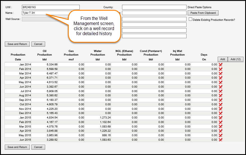Delete the Apr 2015 production record
This screenshot has height=155, width=246.
(220, 131)
